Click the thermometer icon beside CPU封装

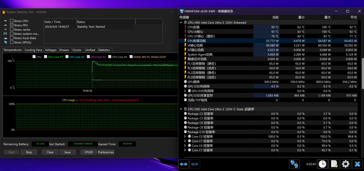point(185,27)
